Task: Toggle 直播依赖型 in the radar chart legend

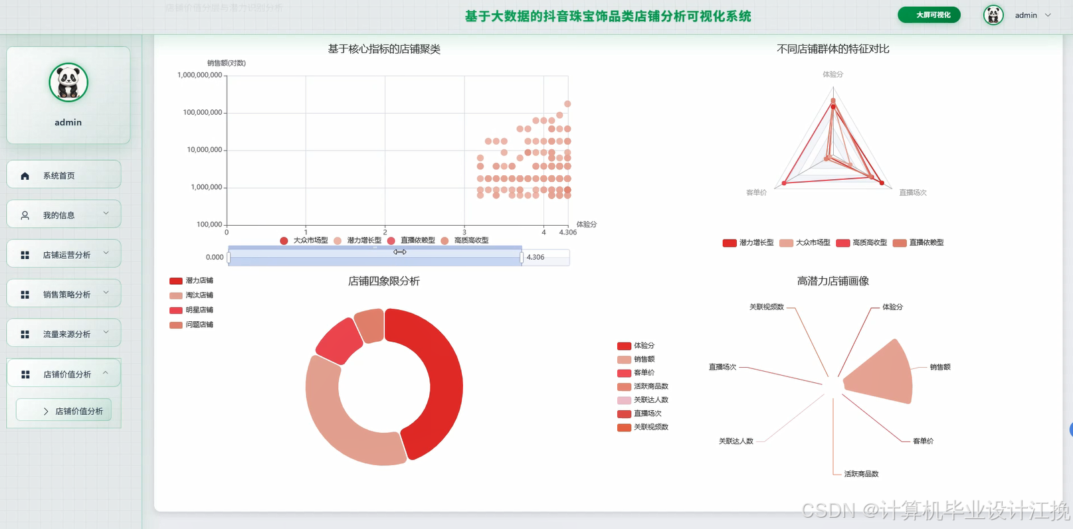Action: pos(918,243)
